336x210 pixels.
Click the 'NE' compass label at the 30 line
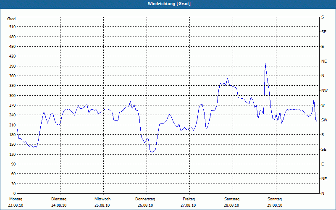click(324, 179)
